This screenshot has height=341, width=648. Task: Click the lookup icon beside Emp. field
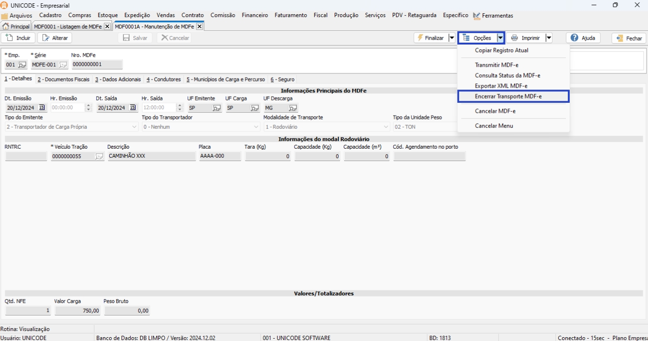coord(22,65)
